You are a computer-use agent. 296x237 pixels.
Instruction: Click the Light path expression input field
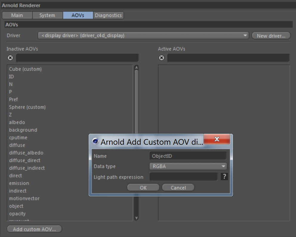tap(183, 176)
